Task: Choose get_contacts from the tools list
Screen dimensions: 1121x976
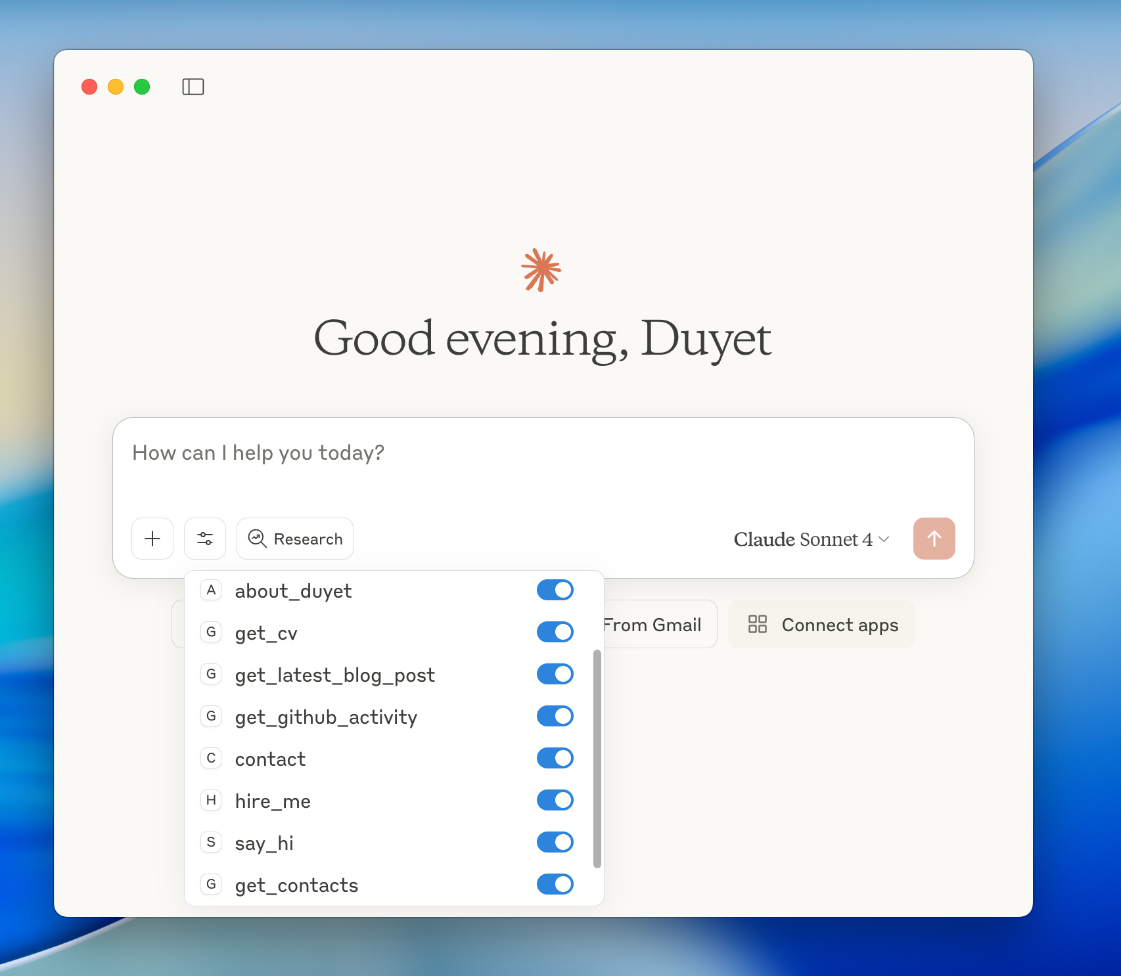Action: pos(296,885)
